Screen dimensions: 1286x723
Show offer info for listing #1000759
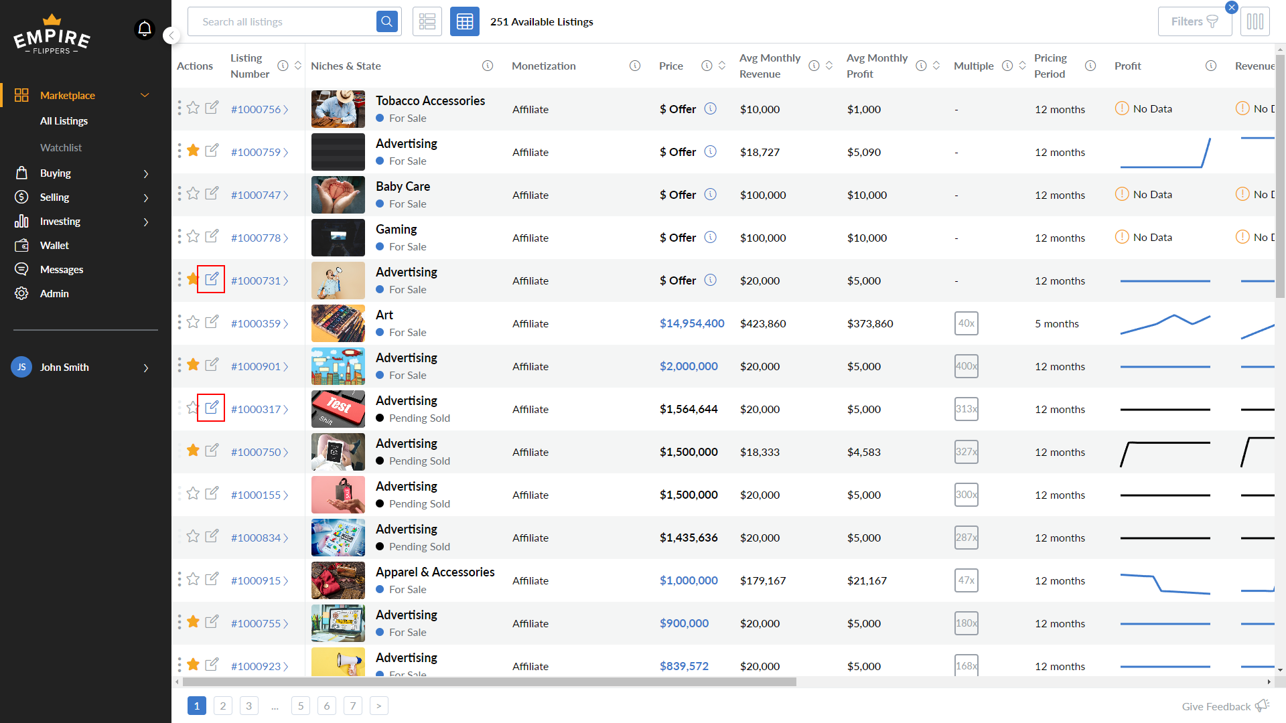pyautogui.click(x=711, y=151)
